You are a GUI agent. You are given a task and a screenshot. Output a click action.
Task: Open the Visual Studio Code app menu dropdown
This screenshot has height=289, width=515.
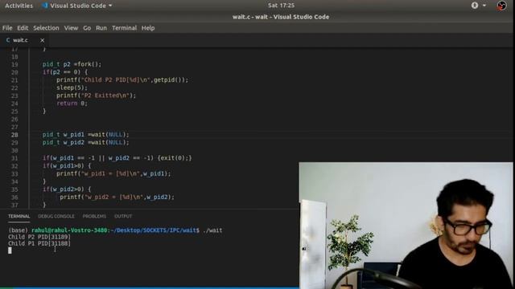tap(76, 6)
